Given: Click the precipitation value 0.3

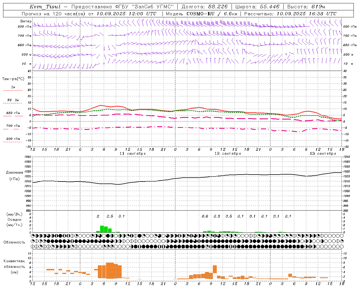Looking at the screenshot, I should click(217, 216).
